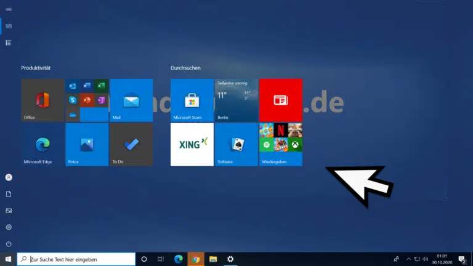Open the user account menu
Viewport: 473px width, 266px height.
(x=9, y=177)
